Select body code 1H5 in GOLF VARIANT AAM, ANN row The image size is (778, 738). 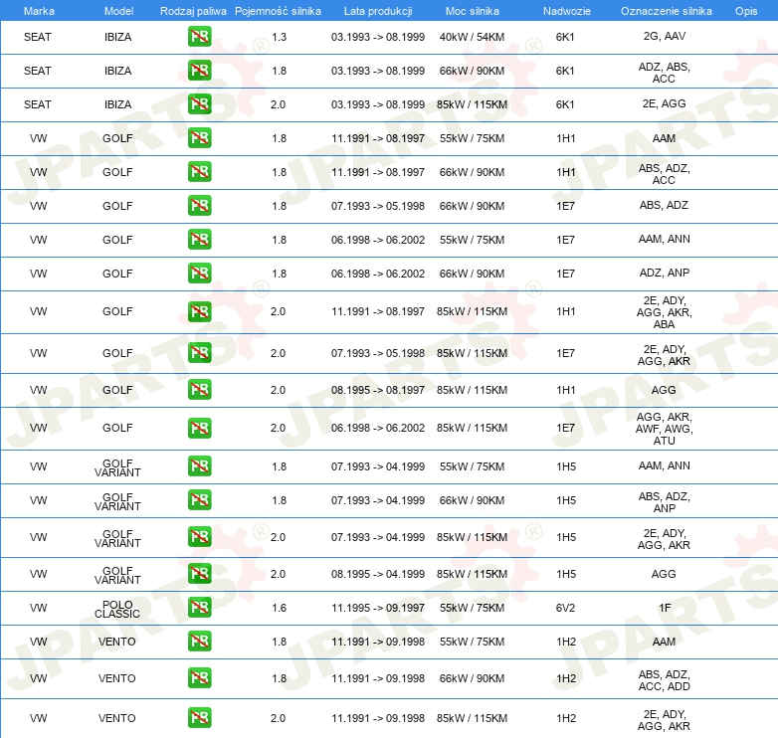(566, 466)
